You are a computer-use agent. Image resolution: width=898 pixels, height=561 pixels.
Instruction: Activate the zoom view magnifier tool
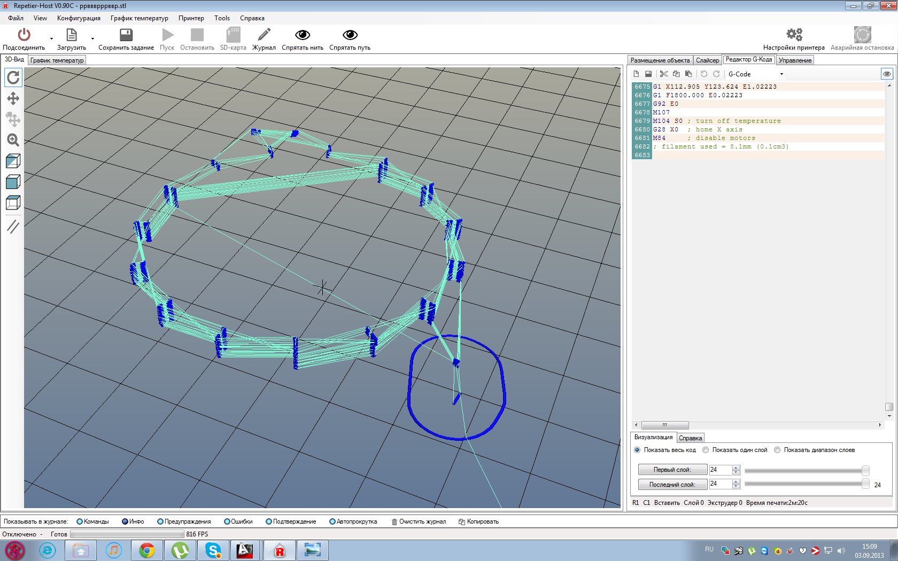[13, 140]
